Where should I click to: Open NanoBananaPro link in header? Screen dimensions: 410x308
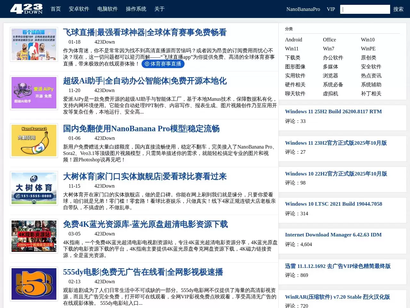[x=303, y=9]
